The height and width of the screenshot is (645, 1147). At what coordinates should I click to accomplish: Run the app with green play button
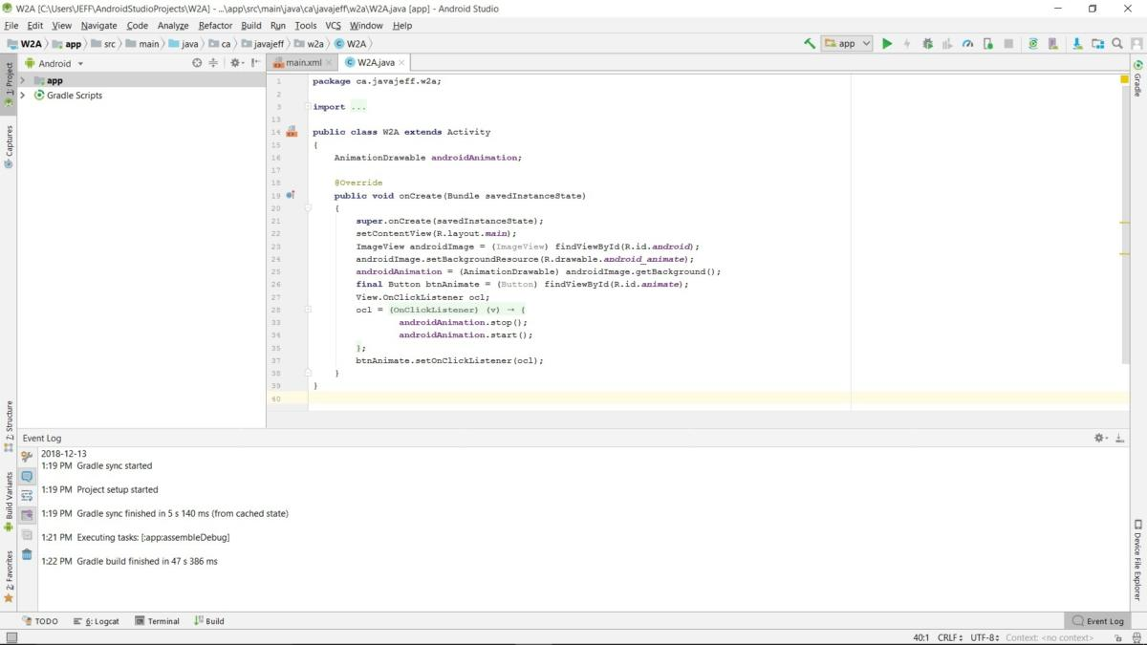point(887,44)
